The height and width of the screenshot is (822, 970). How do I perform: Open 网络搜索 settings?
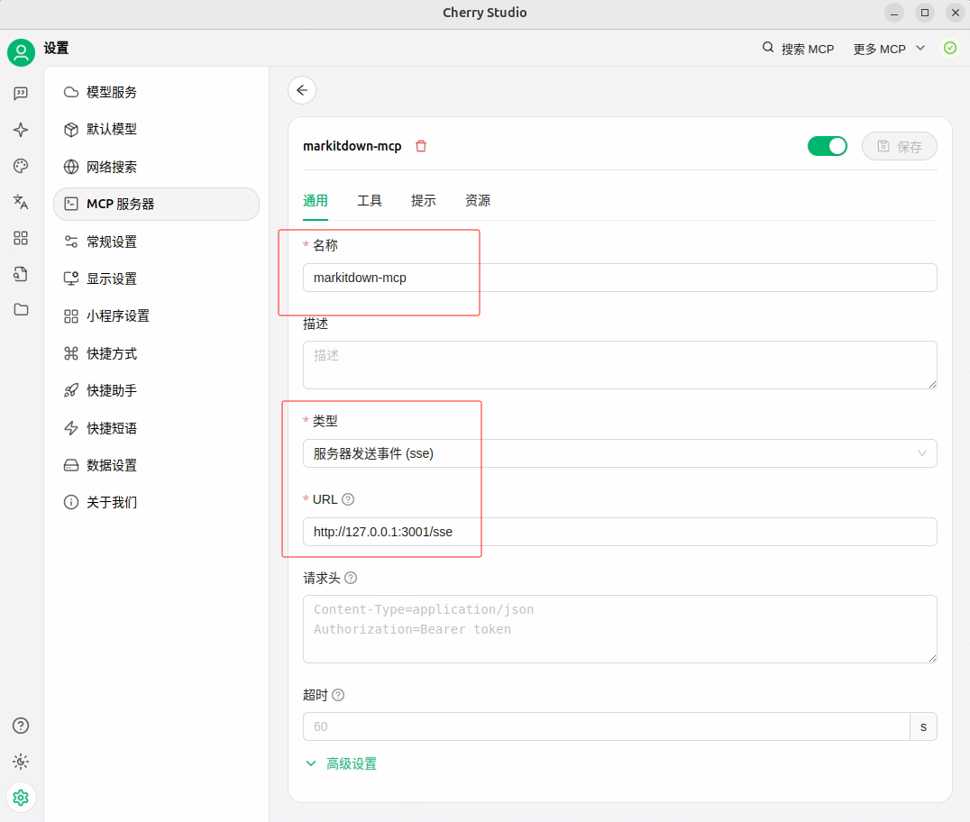pos(157,167)
